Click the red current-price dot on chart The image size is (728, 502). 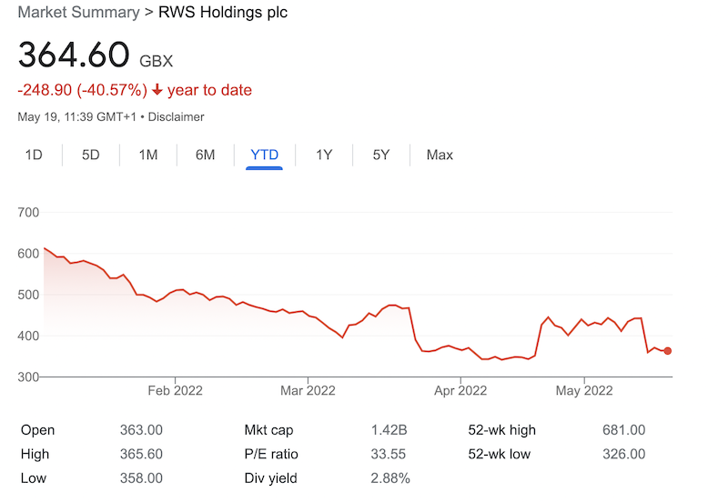(x=668, y=351)
